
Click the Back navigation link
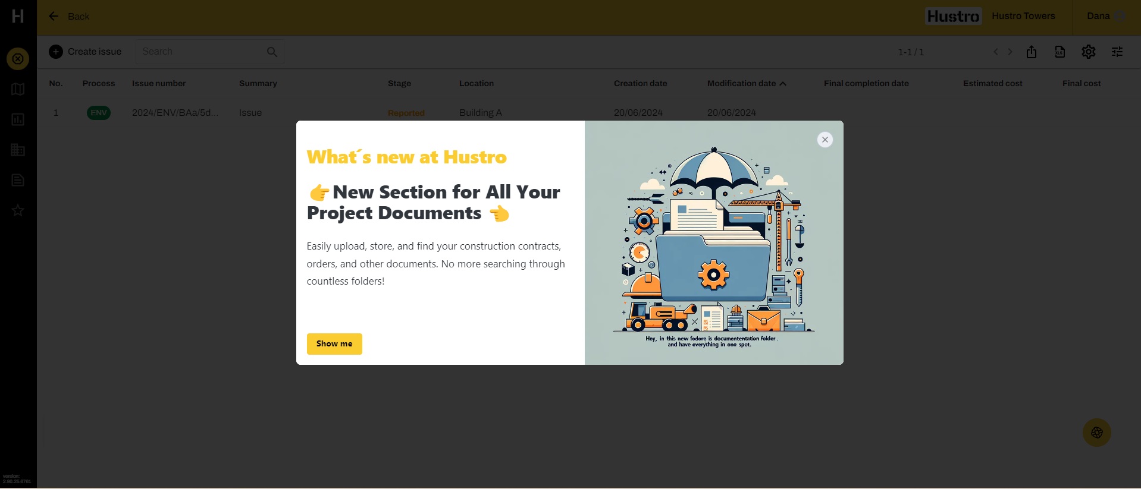69,17
